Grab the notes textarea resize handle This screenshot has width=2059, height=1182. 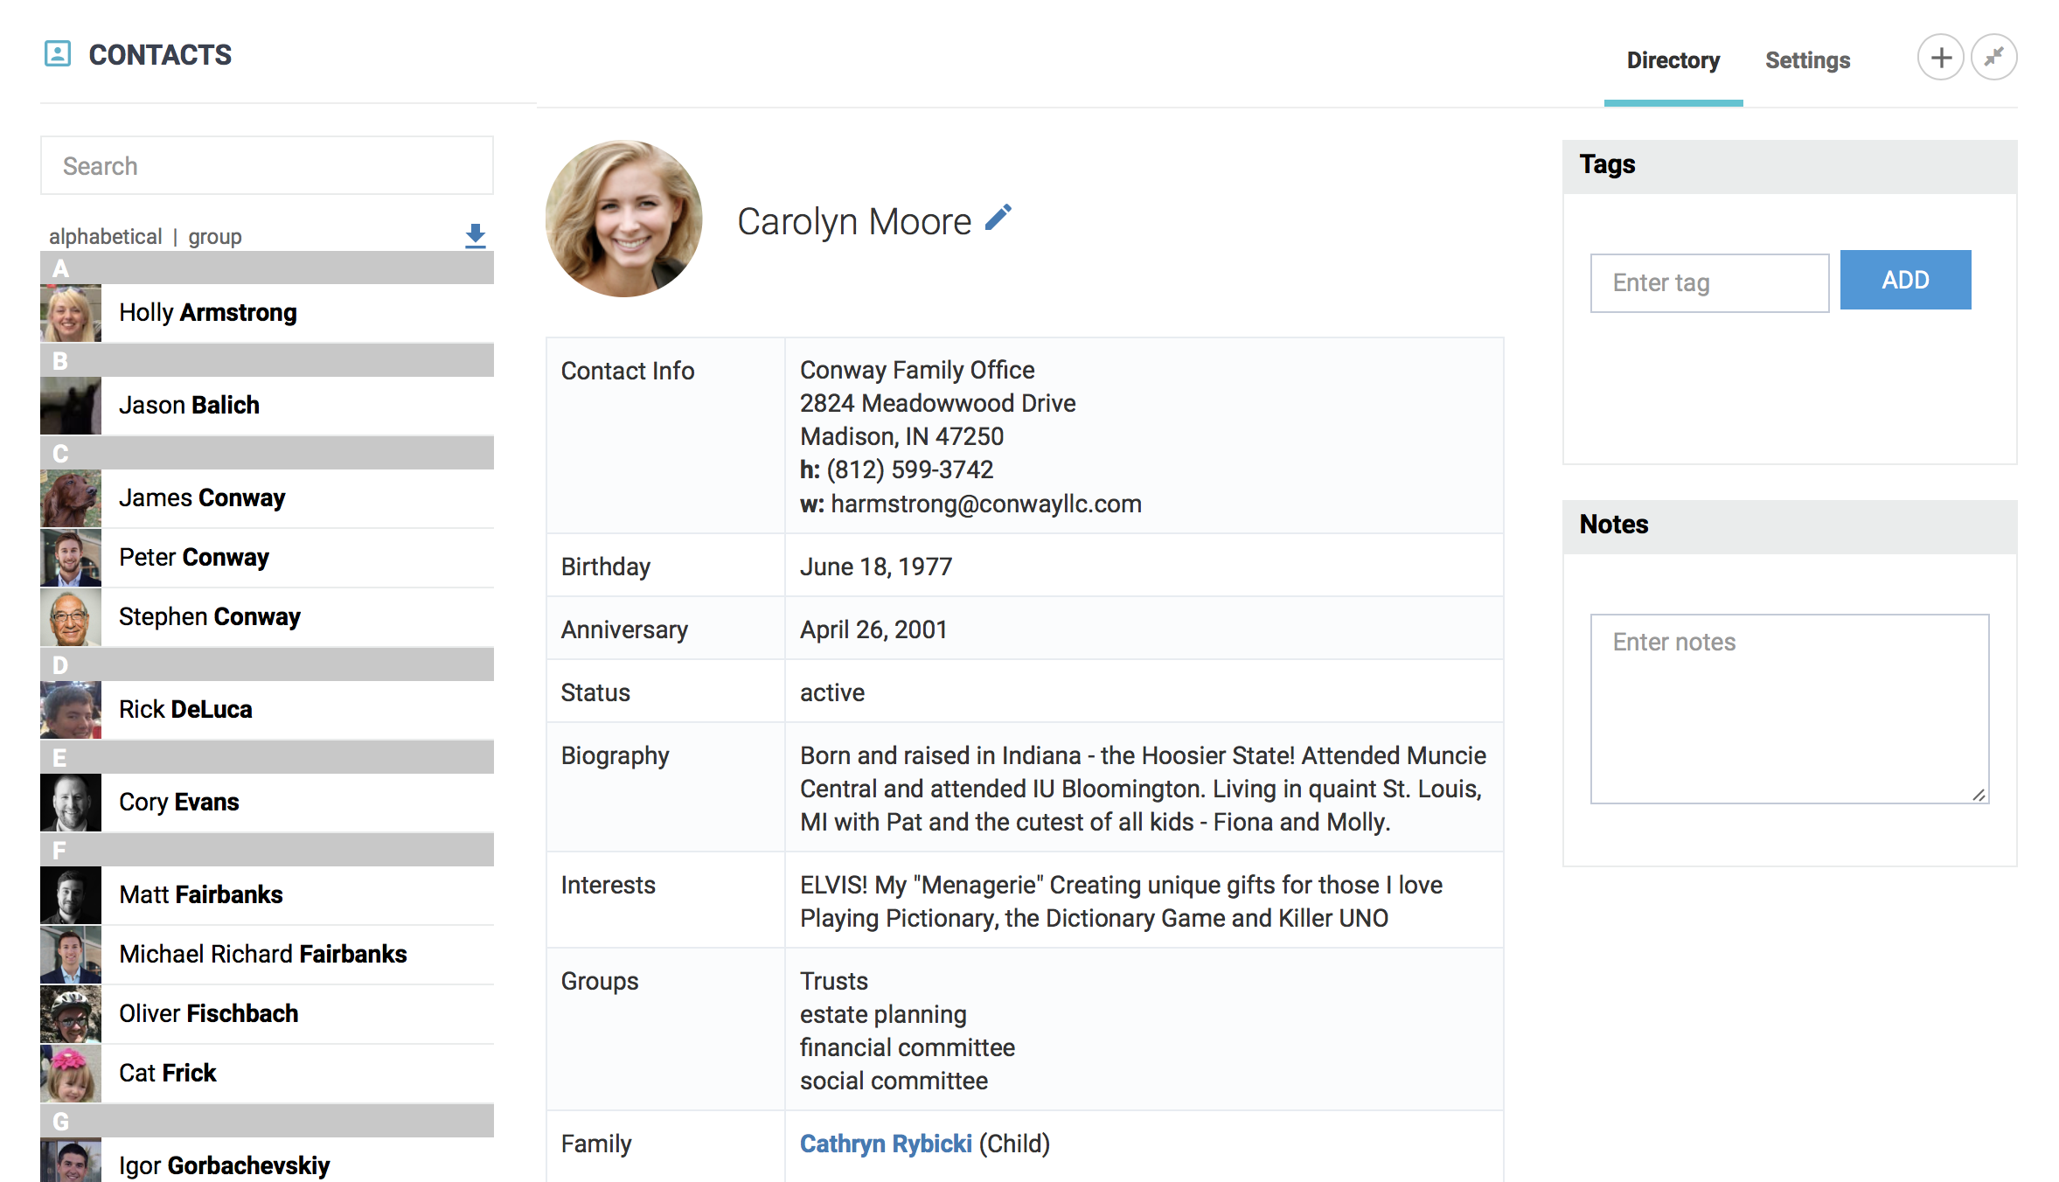[x=1979, y=794]
